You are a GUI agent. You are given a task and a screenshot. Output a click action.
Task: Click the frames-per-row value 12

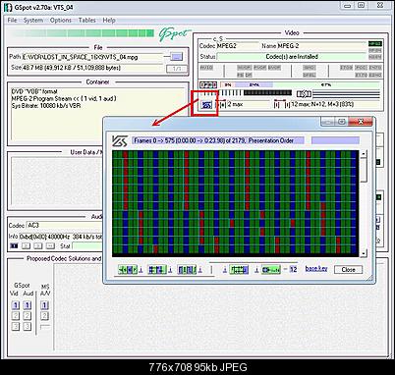pyautogui.click(x=293, y=270)
